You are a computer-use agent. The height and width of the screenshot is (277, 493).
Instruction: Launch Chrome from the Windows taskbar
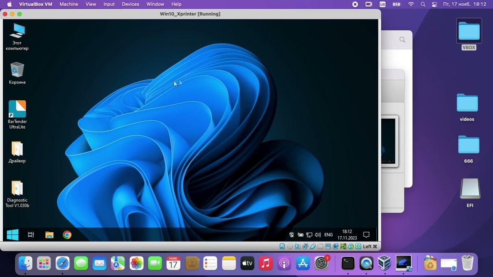pyautogui.click(x=67, y=235)
